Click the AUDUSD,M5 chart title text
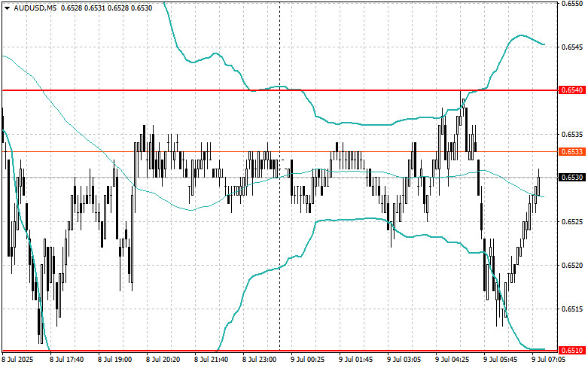The width and height of the screenshot is (588, 368). coord(35,8)
